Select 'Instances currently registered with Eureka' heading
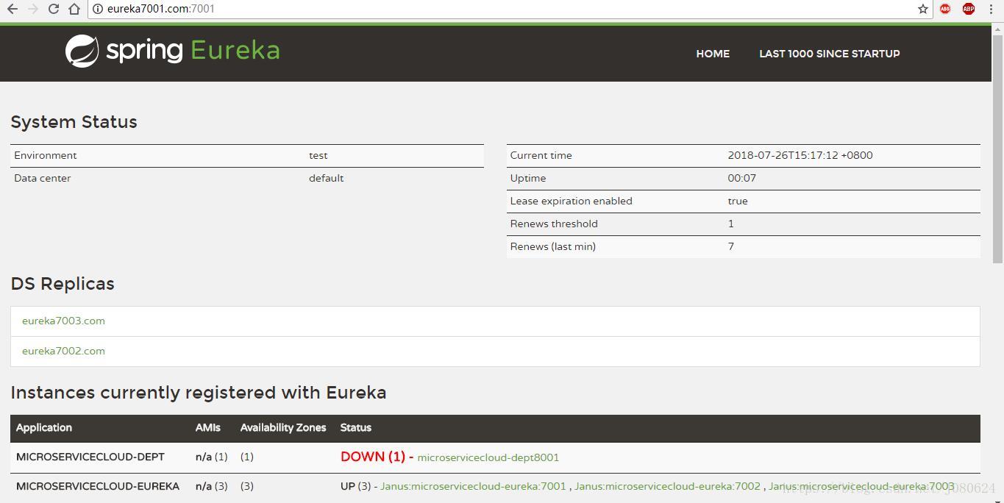Viewport: 1004px width, 503px height. (x=199, y=393)
